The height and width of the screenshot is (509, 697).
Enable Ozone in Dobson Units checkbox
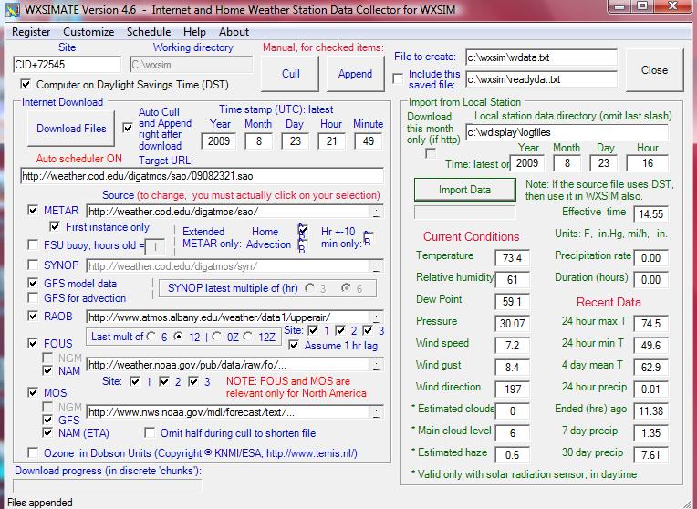coord(33,452)
